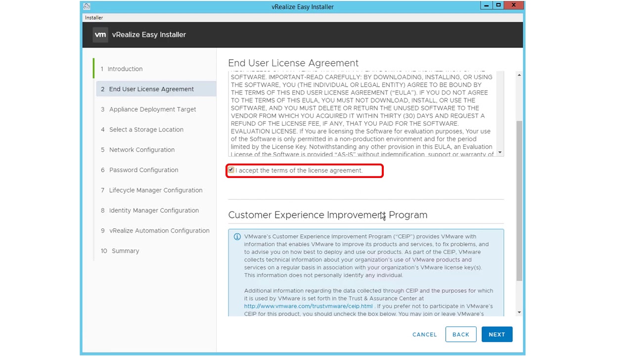Maximize the vRealize Easy Installer window

(x=498, y=5)
